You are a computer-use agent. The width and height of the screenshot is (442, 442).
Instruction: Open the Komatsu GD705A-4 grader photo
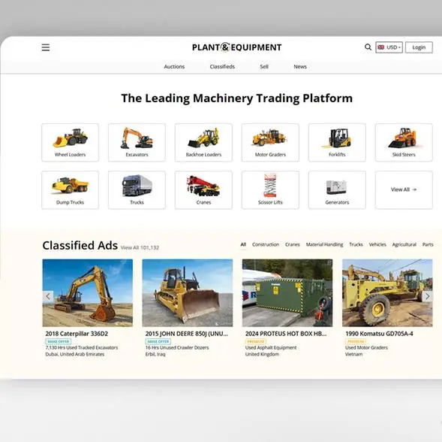point(387,293)
